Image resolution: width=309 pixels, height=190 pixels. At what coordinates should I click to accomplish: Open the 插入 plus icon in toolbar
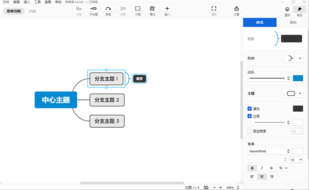pyautogui.click(x=167, y=9)
